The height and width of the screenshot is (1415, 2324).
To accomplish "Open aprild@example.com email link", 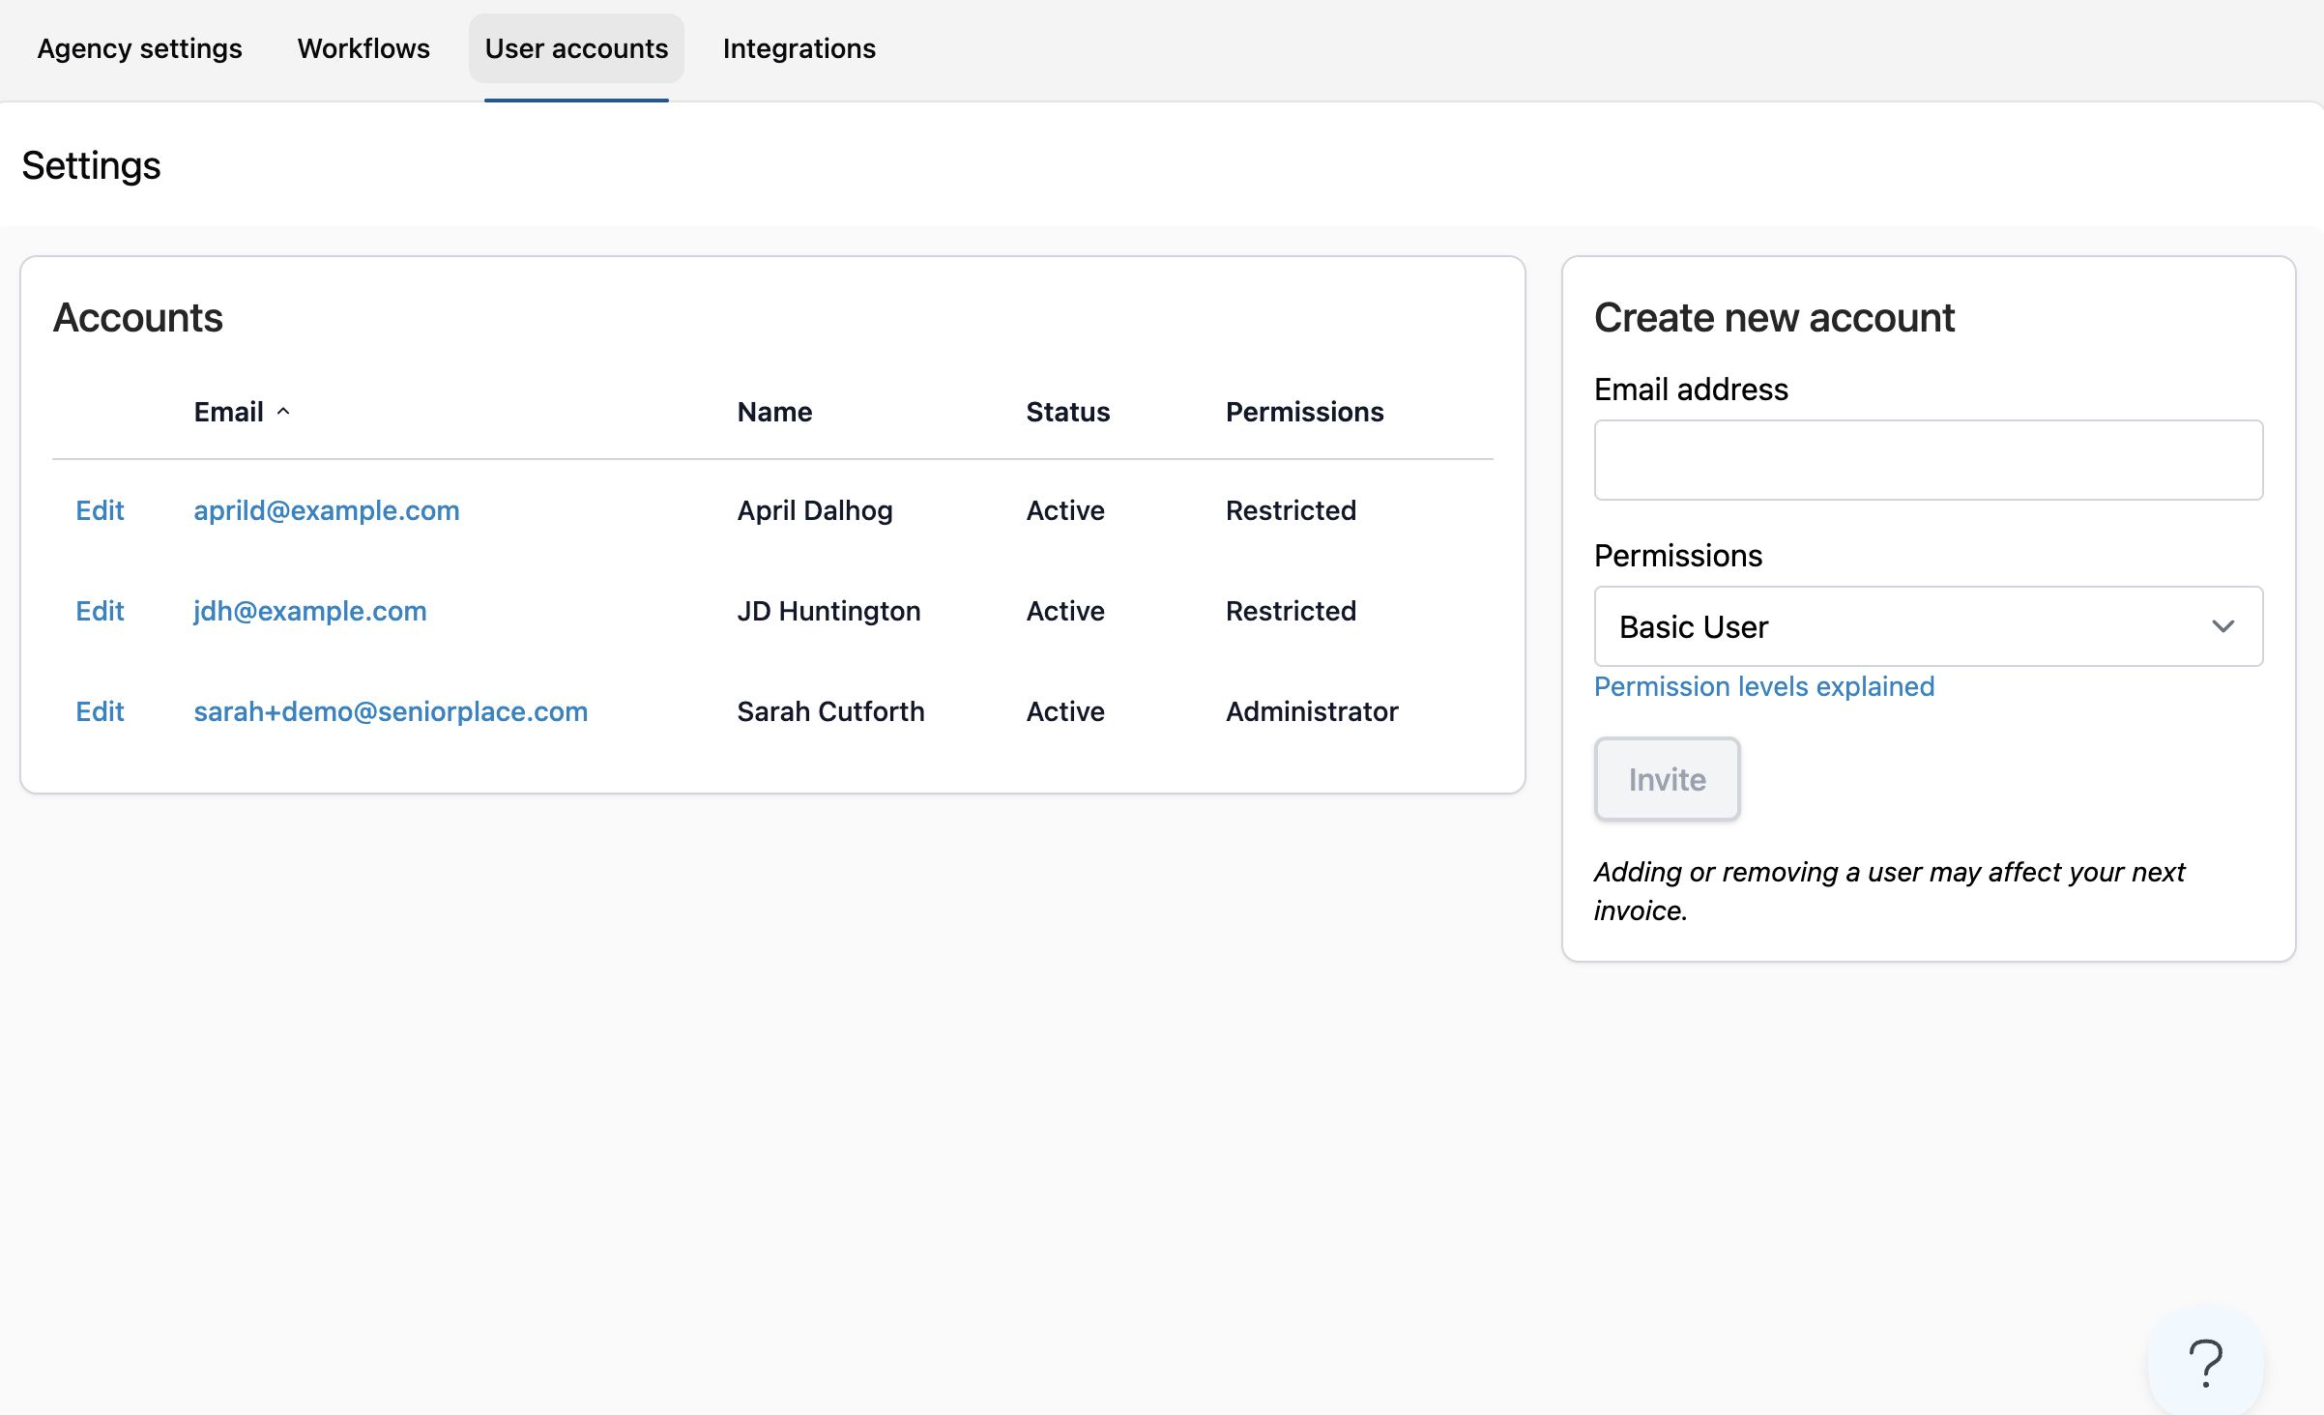I will point(326,510).
